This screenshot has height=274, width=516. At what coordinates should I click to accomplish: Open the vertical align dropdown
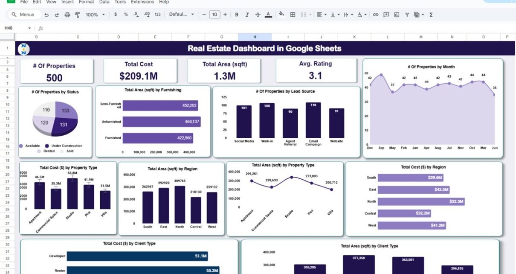click(x=335, y=15)
